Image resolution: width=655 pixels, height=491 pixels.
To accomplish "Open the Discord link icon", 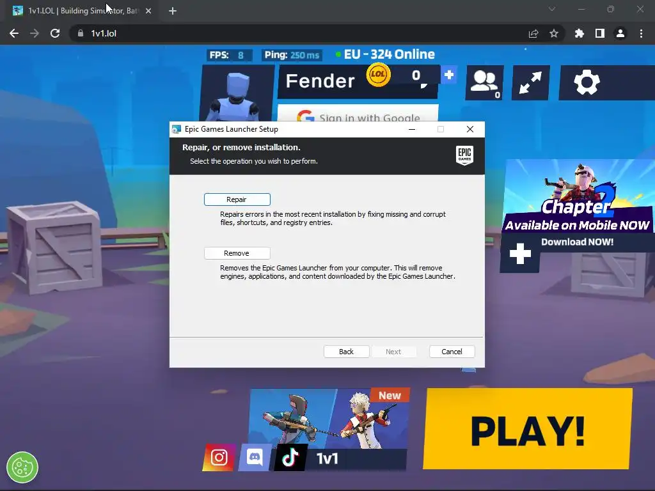I will (255, 457).
